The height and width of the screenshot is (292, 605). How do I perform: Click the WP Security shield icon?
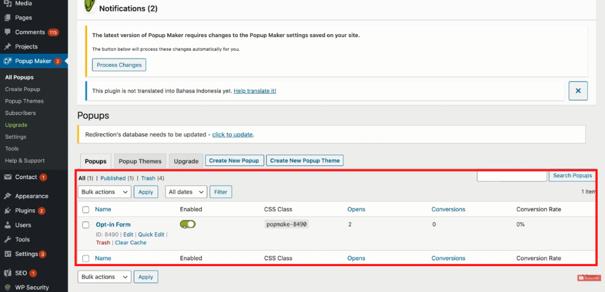[7, 287]
